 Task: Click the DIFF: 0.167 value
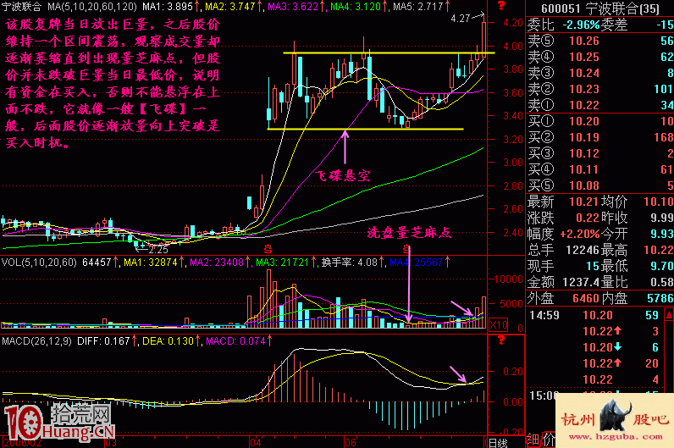pyautogui.click(x=103, y=341)
